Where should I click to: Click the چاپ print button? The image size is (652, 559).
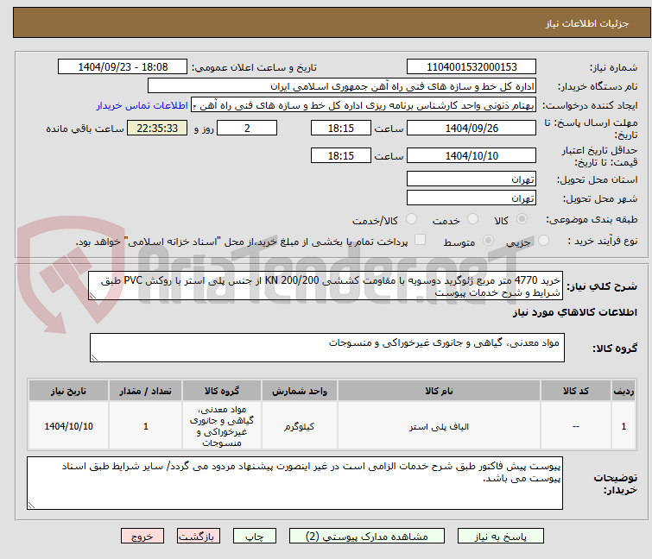(255, 537)
